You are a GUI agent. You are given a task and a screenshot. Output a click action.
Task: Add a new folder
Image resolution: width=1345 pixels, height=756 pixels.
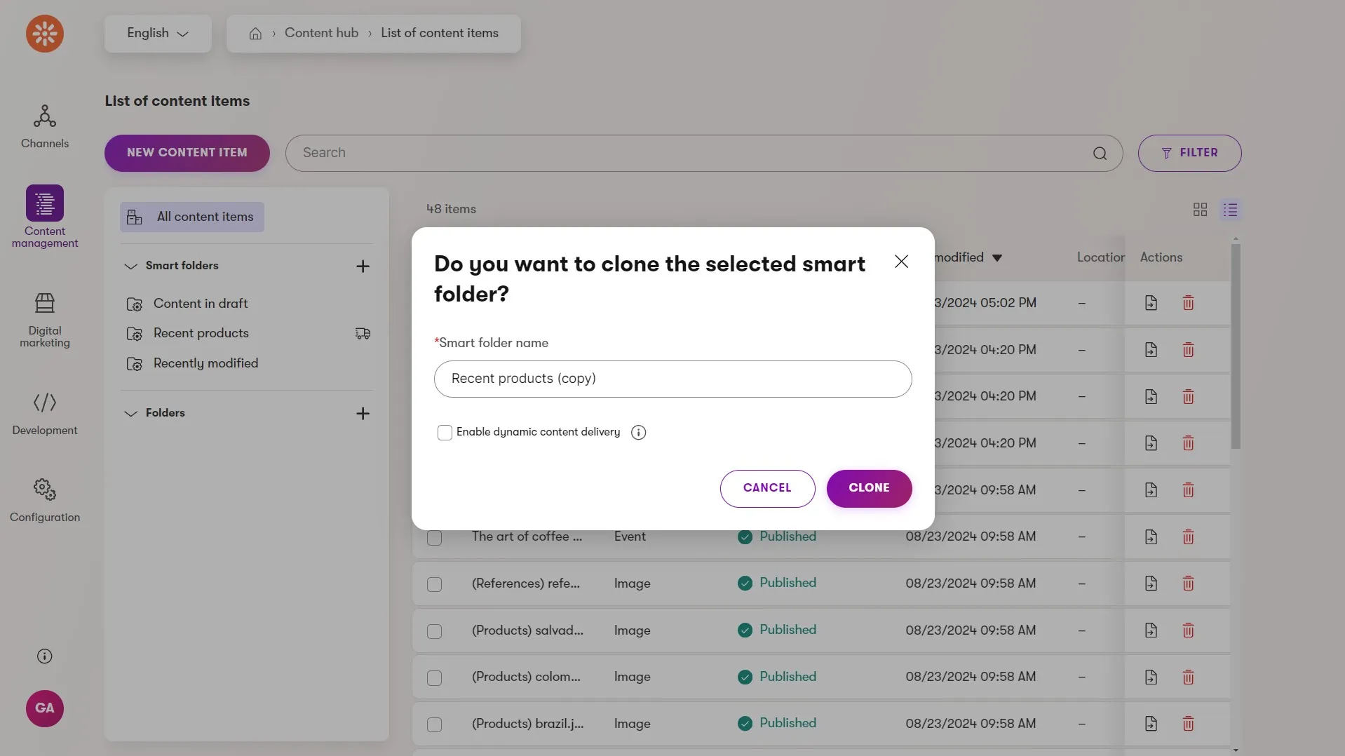click(363, 414)
